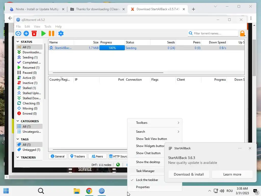Click orange lock UI icon
This screenshot has height=196, width=261.
(243, 33)
